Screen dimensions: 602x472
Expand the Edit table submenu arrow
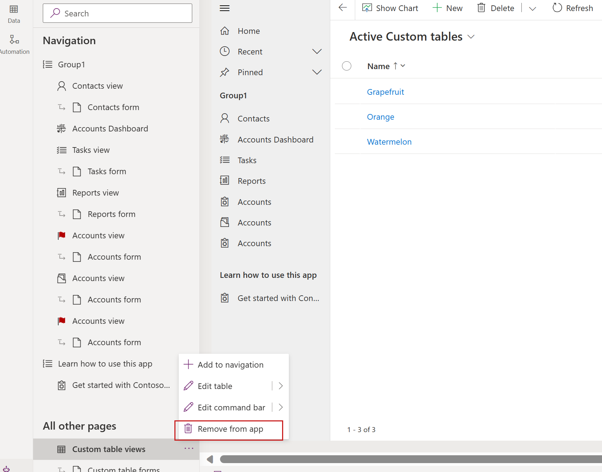pyautogui.click(x=281, y=386)
